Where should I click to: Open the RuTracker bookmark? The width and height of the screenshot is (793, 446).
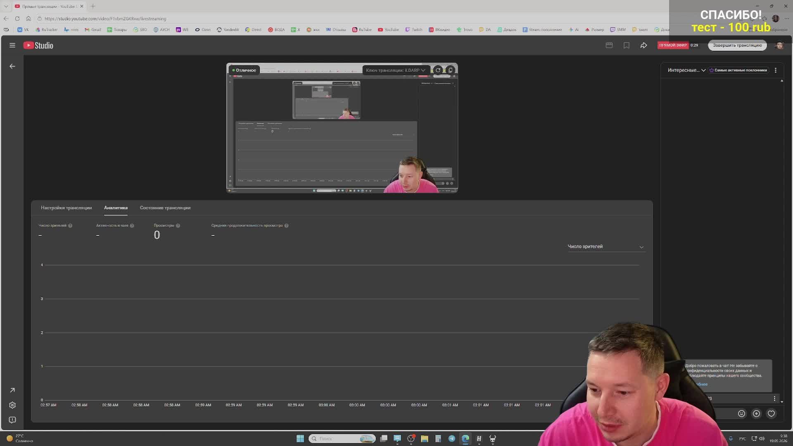(47, 30)
